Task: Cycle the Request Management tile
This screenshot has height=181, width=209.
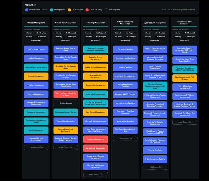Action: (x=36, y=76)
